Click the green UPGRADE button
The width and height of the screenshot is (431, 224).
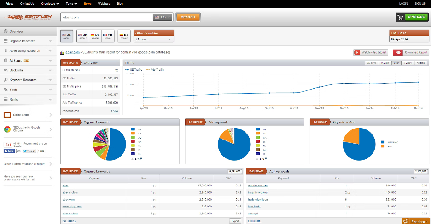tap(416, 17)
